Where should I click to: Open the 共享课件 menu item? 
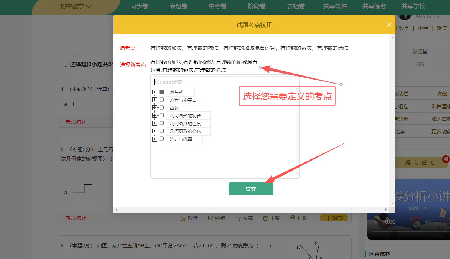(335, 6)
